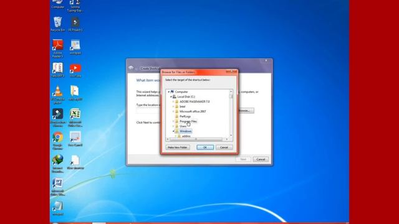
Task: Open the Adobe Reader desktop shortcut
Action: 58,49
